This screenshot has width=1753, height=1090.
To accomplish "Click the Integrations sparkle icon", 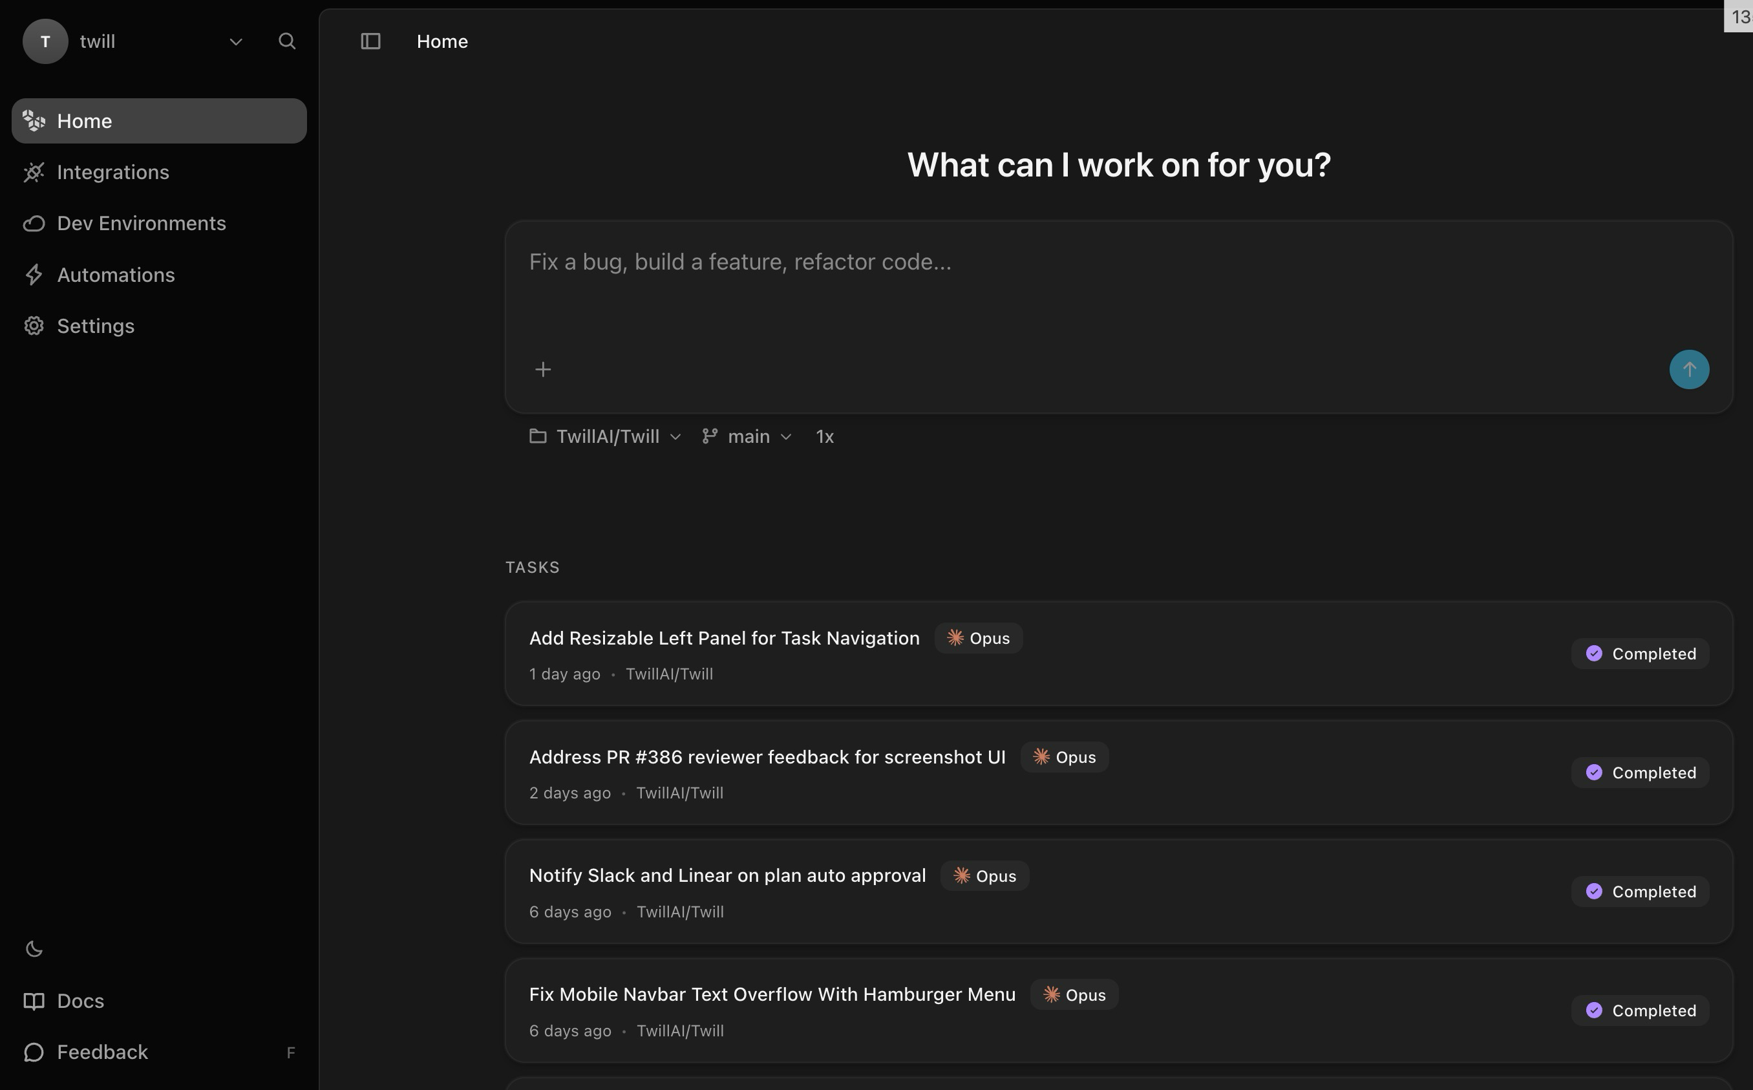I will [x=34, y=171].
